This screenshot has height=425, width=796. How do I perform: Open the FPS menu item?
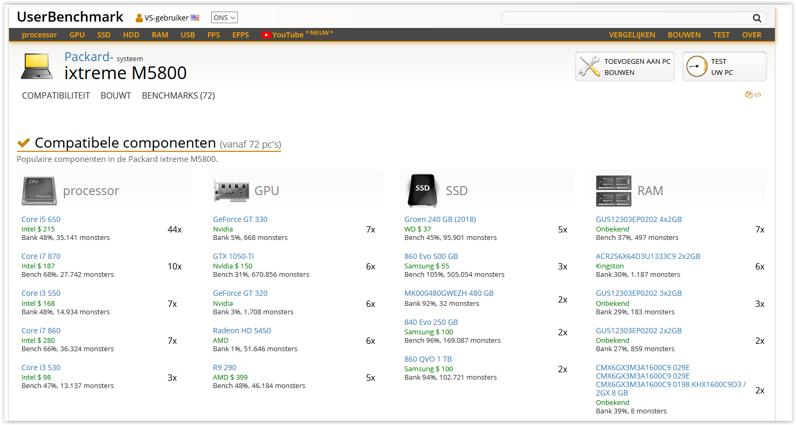(x=214, y=35)
